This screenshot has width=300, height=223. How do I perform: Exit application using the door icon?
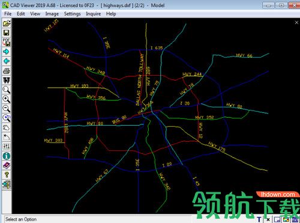pyautogui.click(x=7, y=185)
